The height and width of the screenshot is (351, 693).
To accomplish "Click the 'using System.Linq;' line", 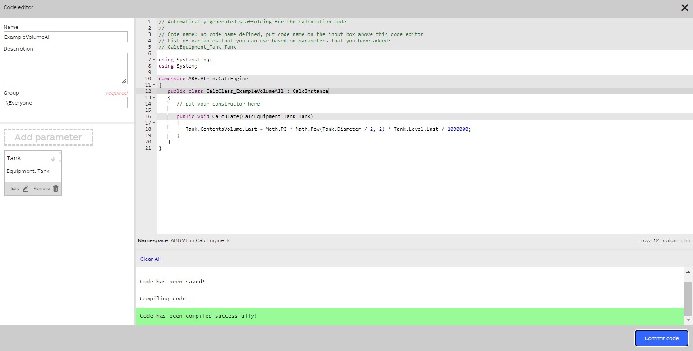I will (x=185, y=60).
